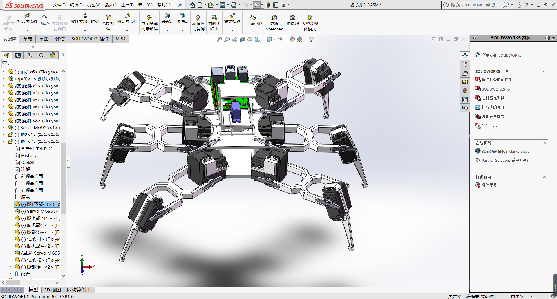Open the DisplayManager appearance tab icon
This screenshot has width=557, height=299.
pos(53,55)
